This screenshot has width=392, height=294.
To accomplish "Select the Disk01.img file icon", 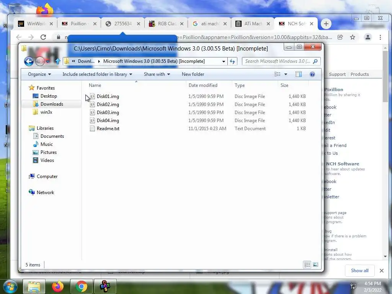I will click(92, 96).
